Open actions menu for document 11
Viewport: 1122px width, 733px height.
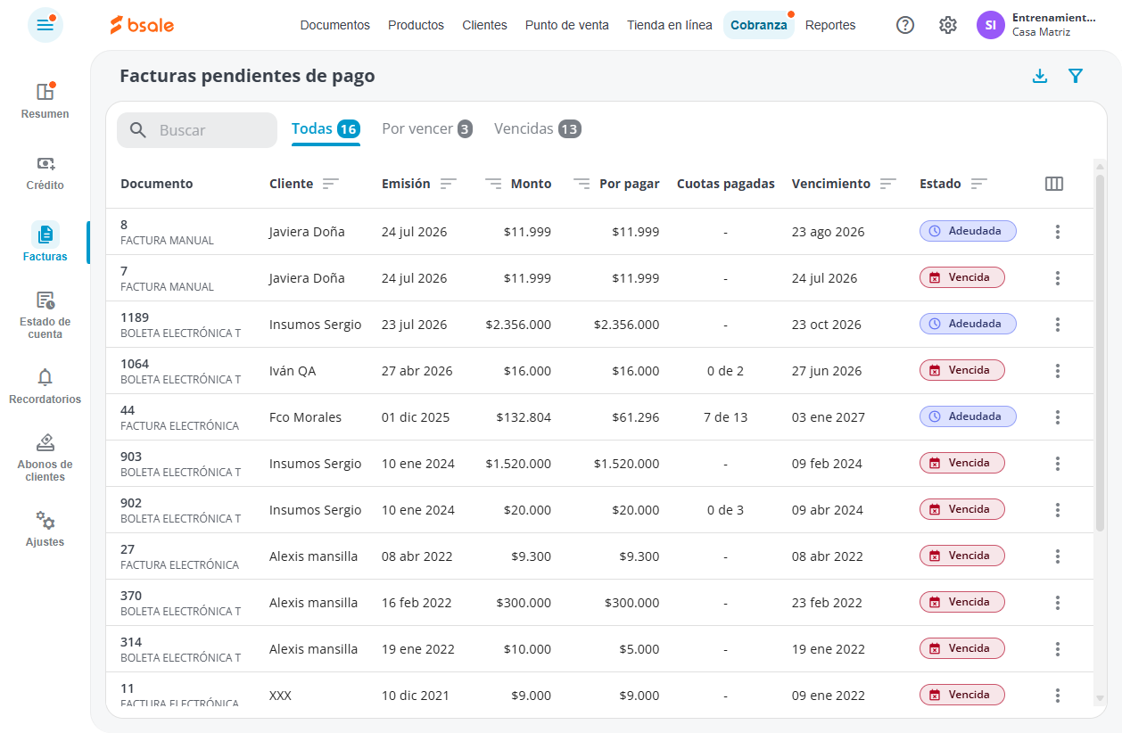click(1058, 696)
